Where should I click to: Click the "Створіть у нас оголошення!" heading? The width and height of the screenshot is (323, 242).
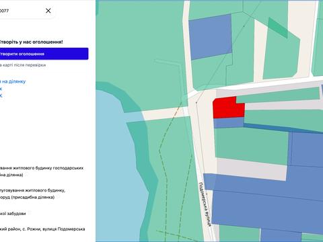tap(31, 42)
